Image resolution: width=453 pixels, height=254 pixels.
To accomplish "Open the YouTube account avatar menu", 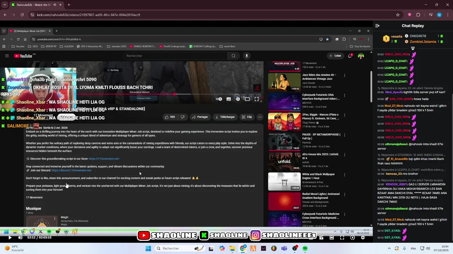I will click(361, 56).
